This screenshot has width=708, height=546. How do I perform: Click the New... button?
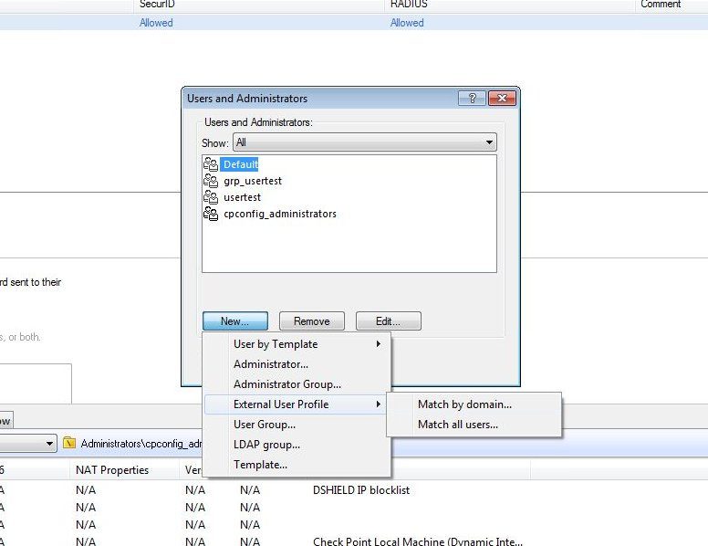(234, 321)
